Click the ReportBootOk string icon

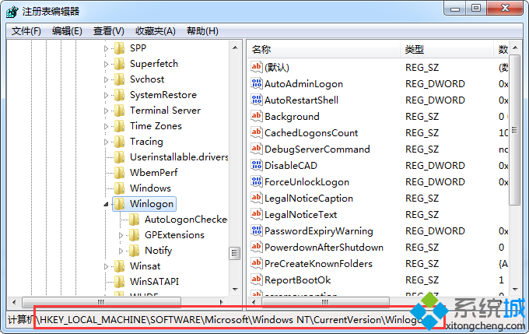pyautogui.click(x=257, y=280)
